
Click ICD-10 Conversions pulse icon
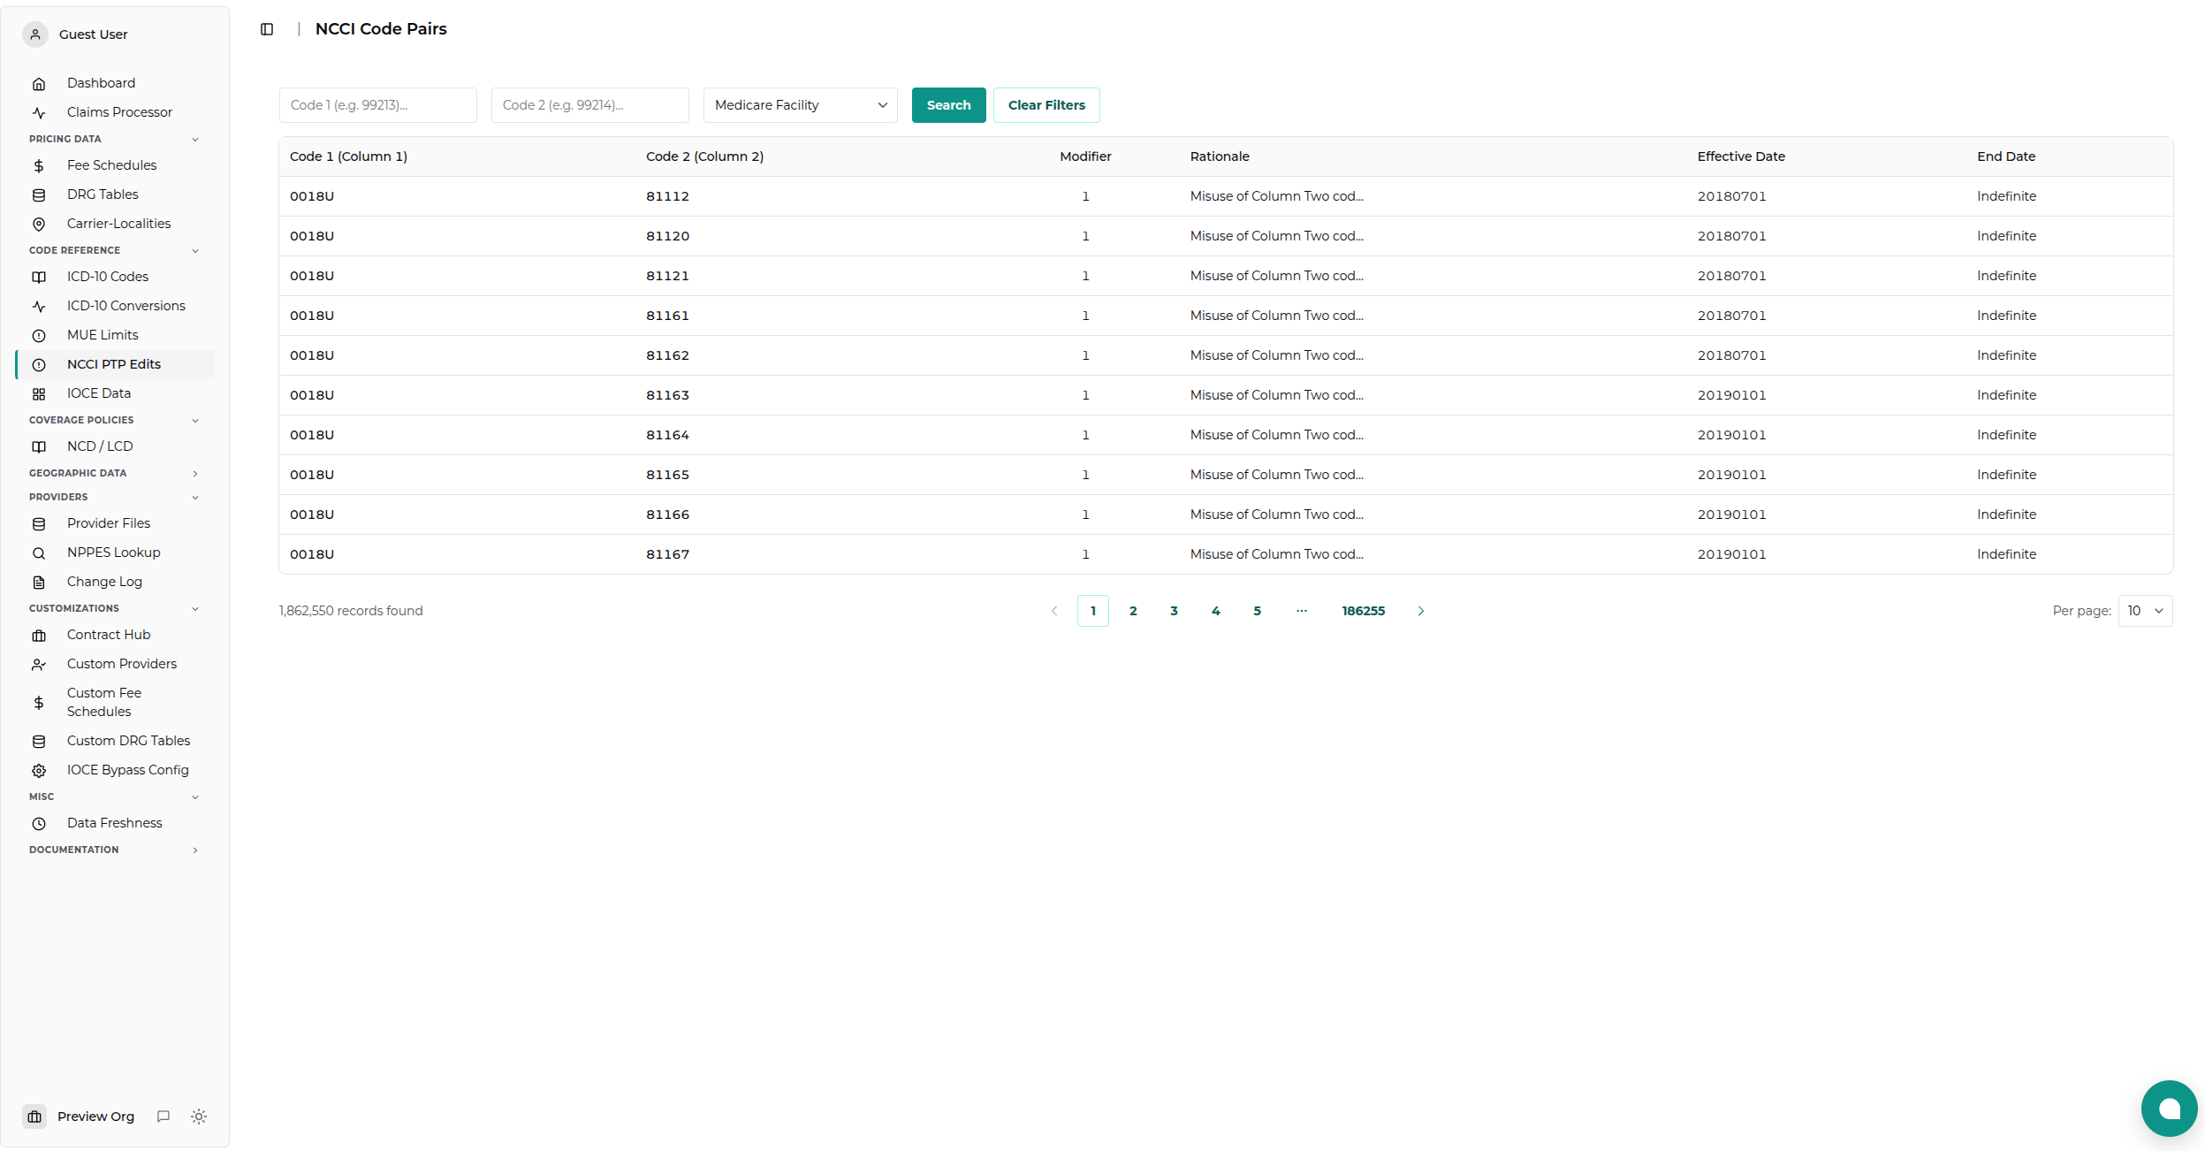tap(39, 307)
